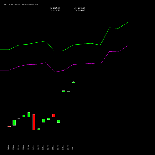This screenshot has height=155, width=155.
Task: Click the 03 Feb date axis label
Action: tap(43, 148)
